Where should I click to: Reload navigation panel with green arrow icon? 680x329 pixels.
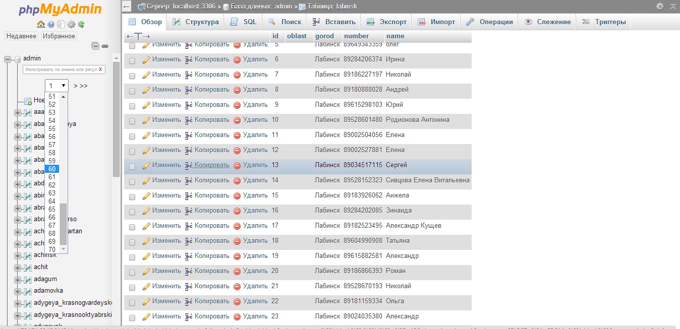(x=81, y=24)
